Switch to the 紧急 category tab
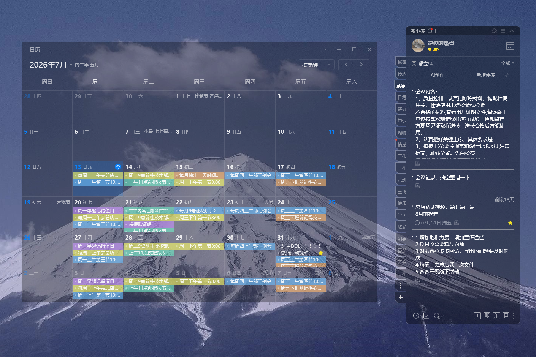Image resolution: width=536 pixels, height=357 pixels. (x=401, y=85)
